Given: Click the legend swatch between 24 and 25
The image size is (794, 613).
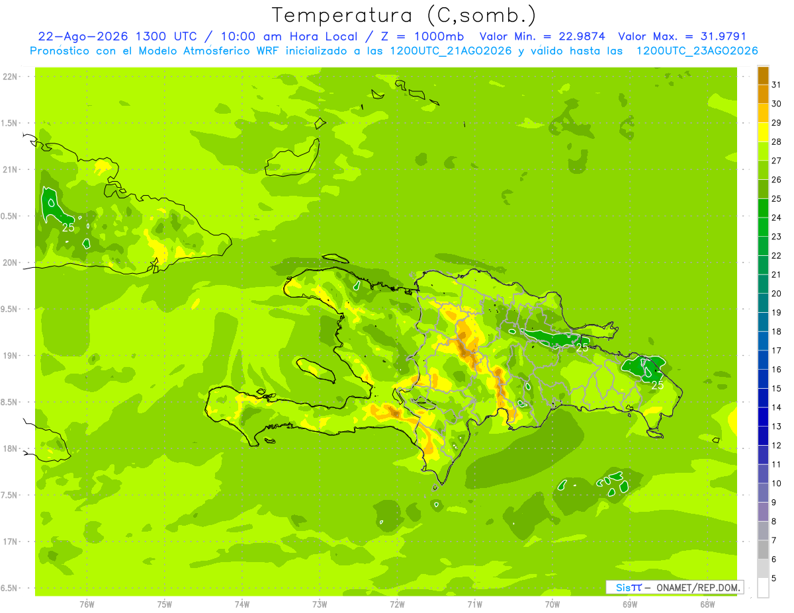Looking at the screenshot, I should pos(763,208).
